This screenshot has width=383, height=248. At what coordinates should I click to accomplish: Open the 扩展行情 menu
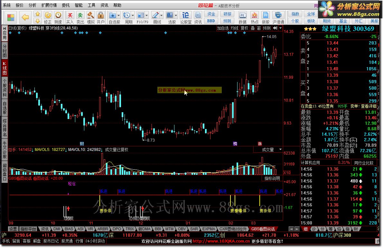tap(49, 5)
